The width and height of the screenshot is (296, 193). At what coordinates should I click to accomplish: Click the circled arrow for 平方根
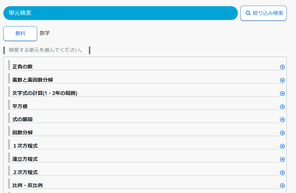click(282, 107)
